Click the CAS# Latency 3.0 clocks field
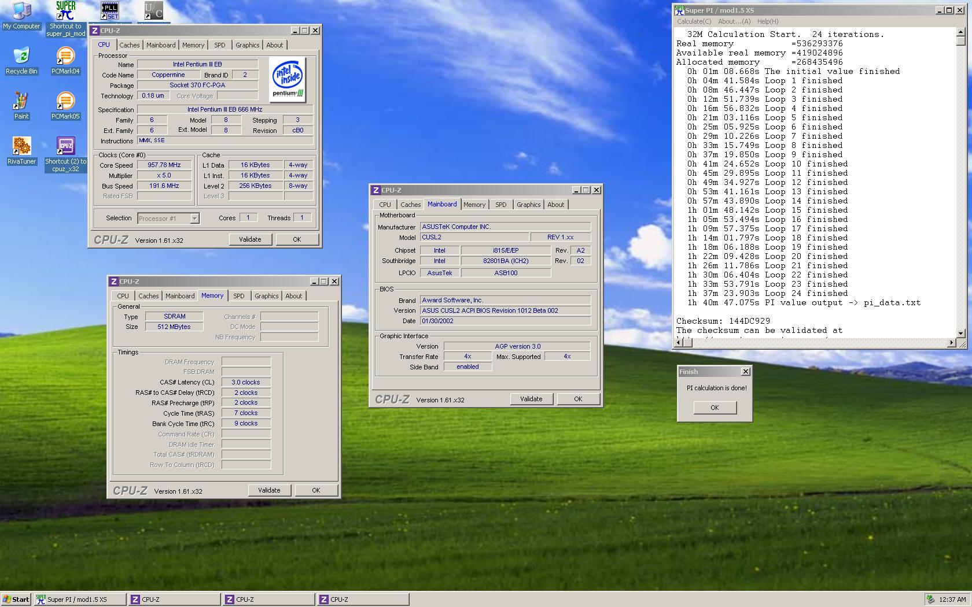The image size is (972, 607). tap(246, 382)
